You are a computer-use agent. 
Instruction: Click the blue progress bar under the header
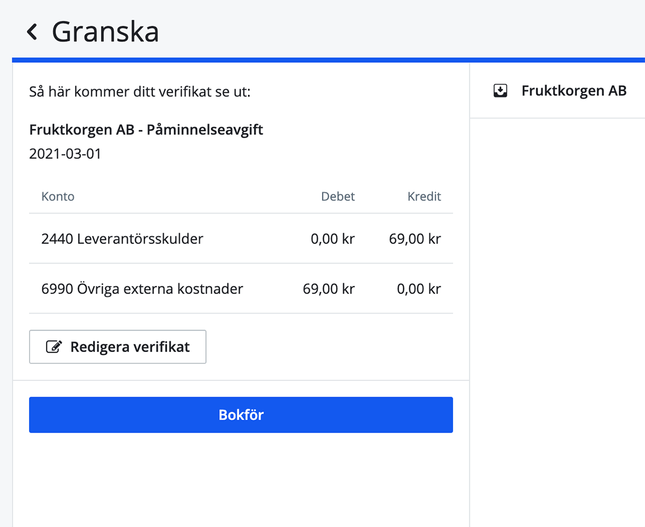click(x=322, y=56)
